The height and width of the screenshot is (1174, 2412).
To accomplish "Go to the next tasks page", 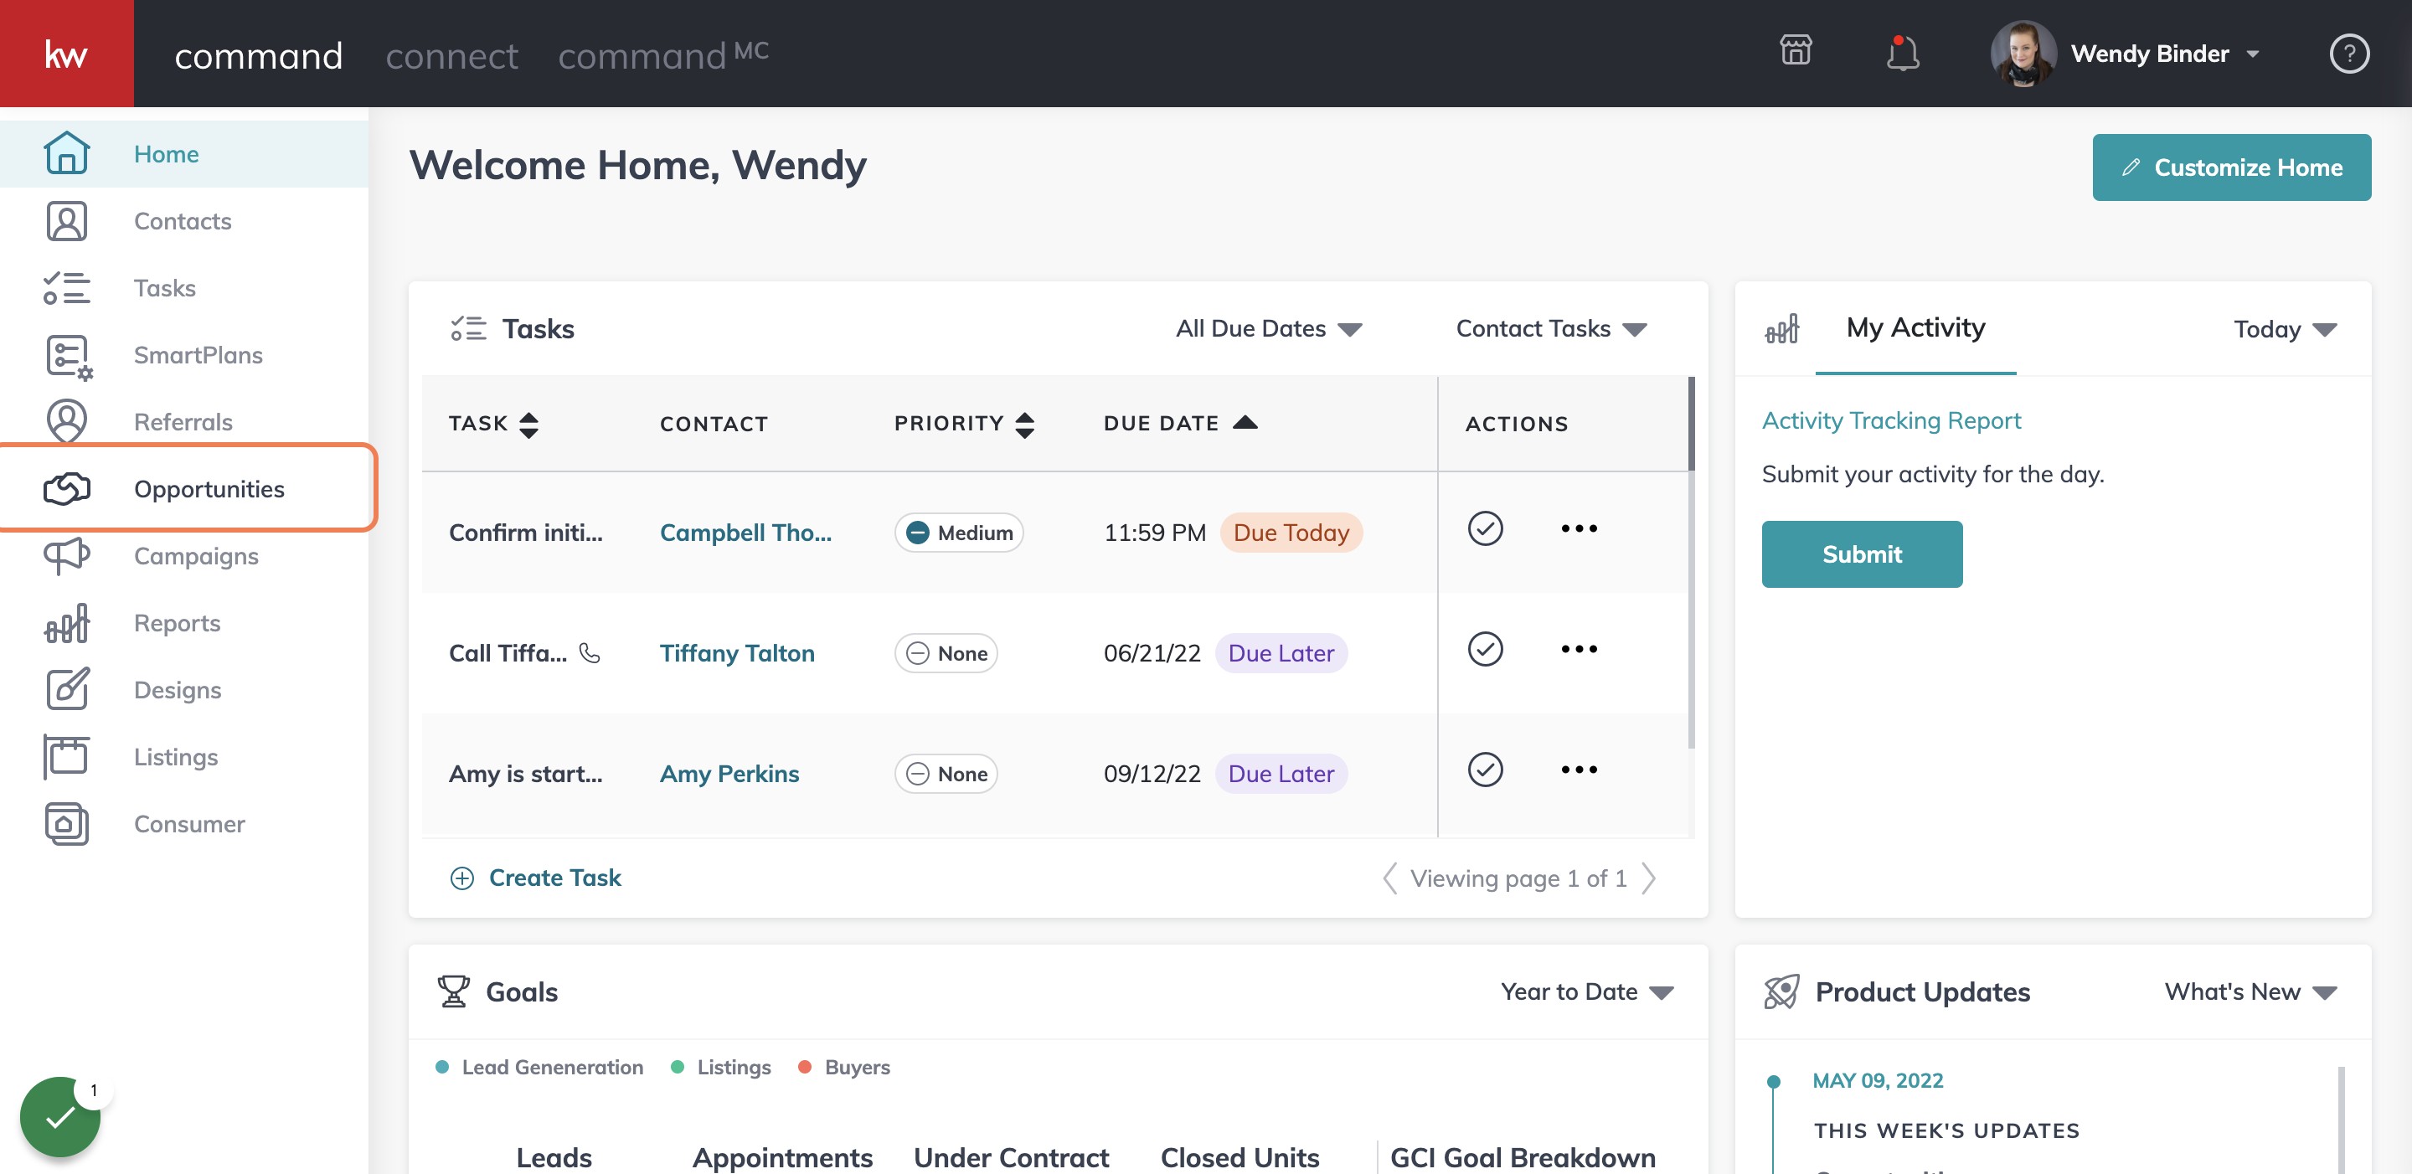I will point(1649,878).
